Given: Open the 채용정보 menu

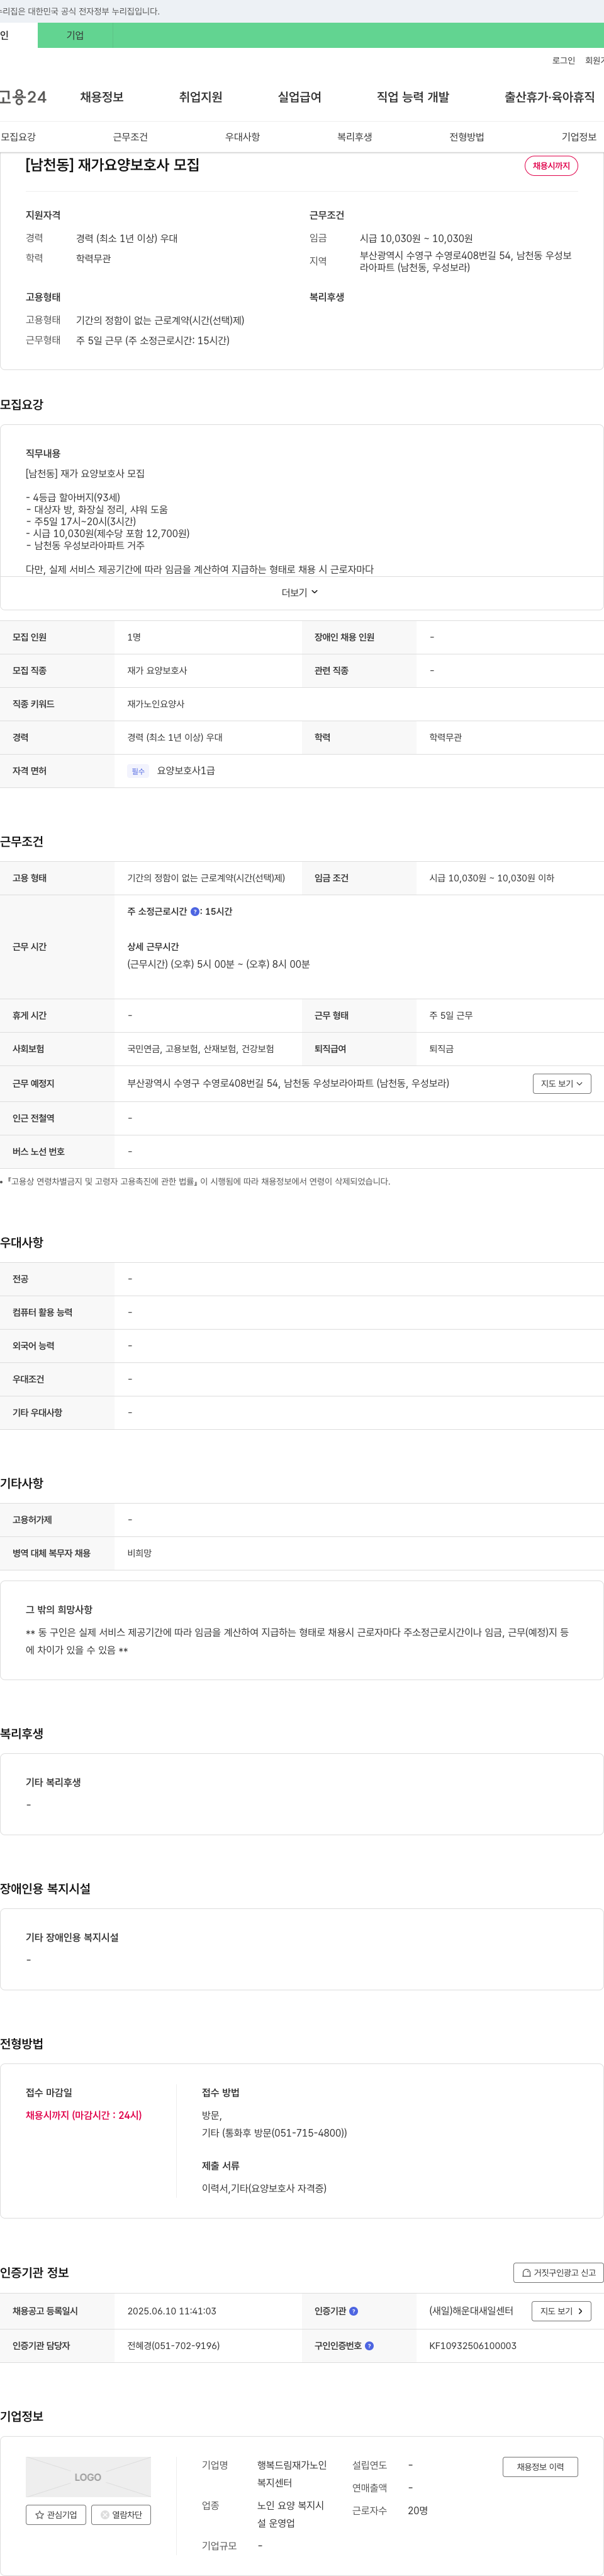Looking at the screenshot, I should [x=102, y=97].
